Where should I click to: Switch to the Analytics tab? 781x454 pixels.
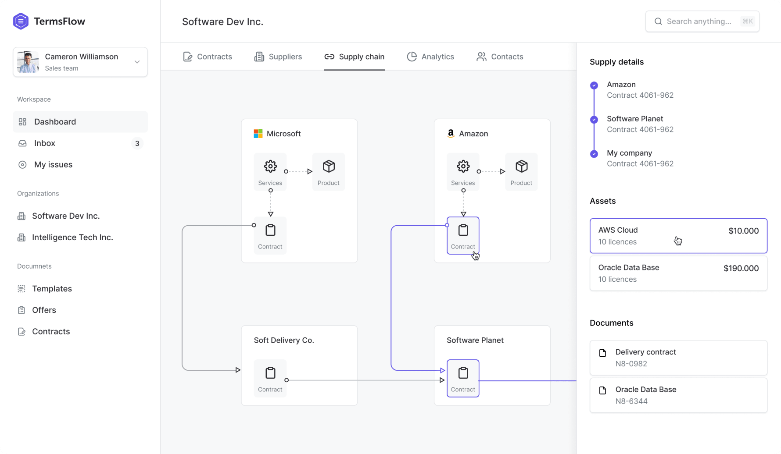pos(430,57)
